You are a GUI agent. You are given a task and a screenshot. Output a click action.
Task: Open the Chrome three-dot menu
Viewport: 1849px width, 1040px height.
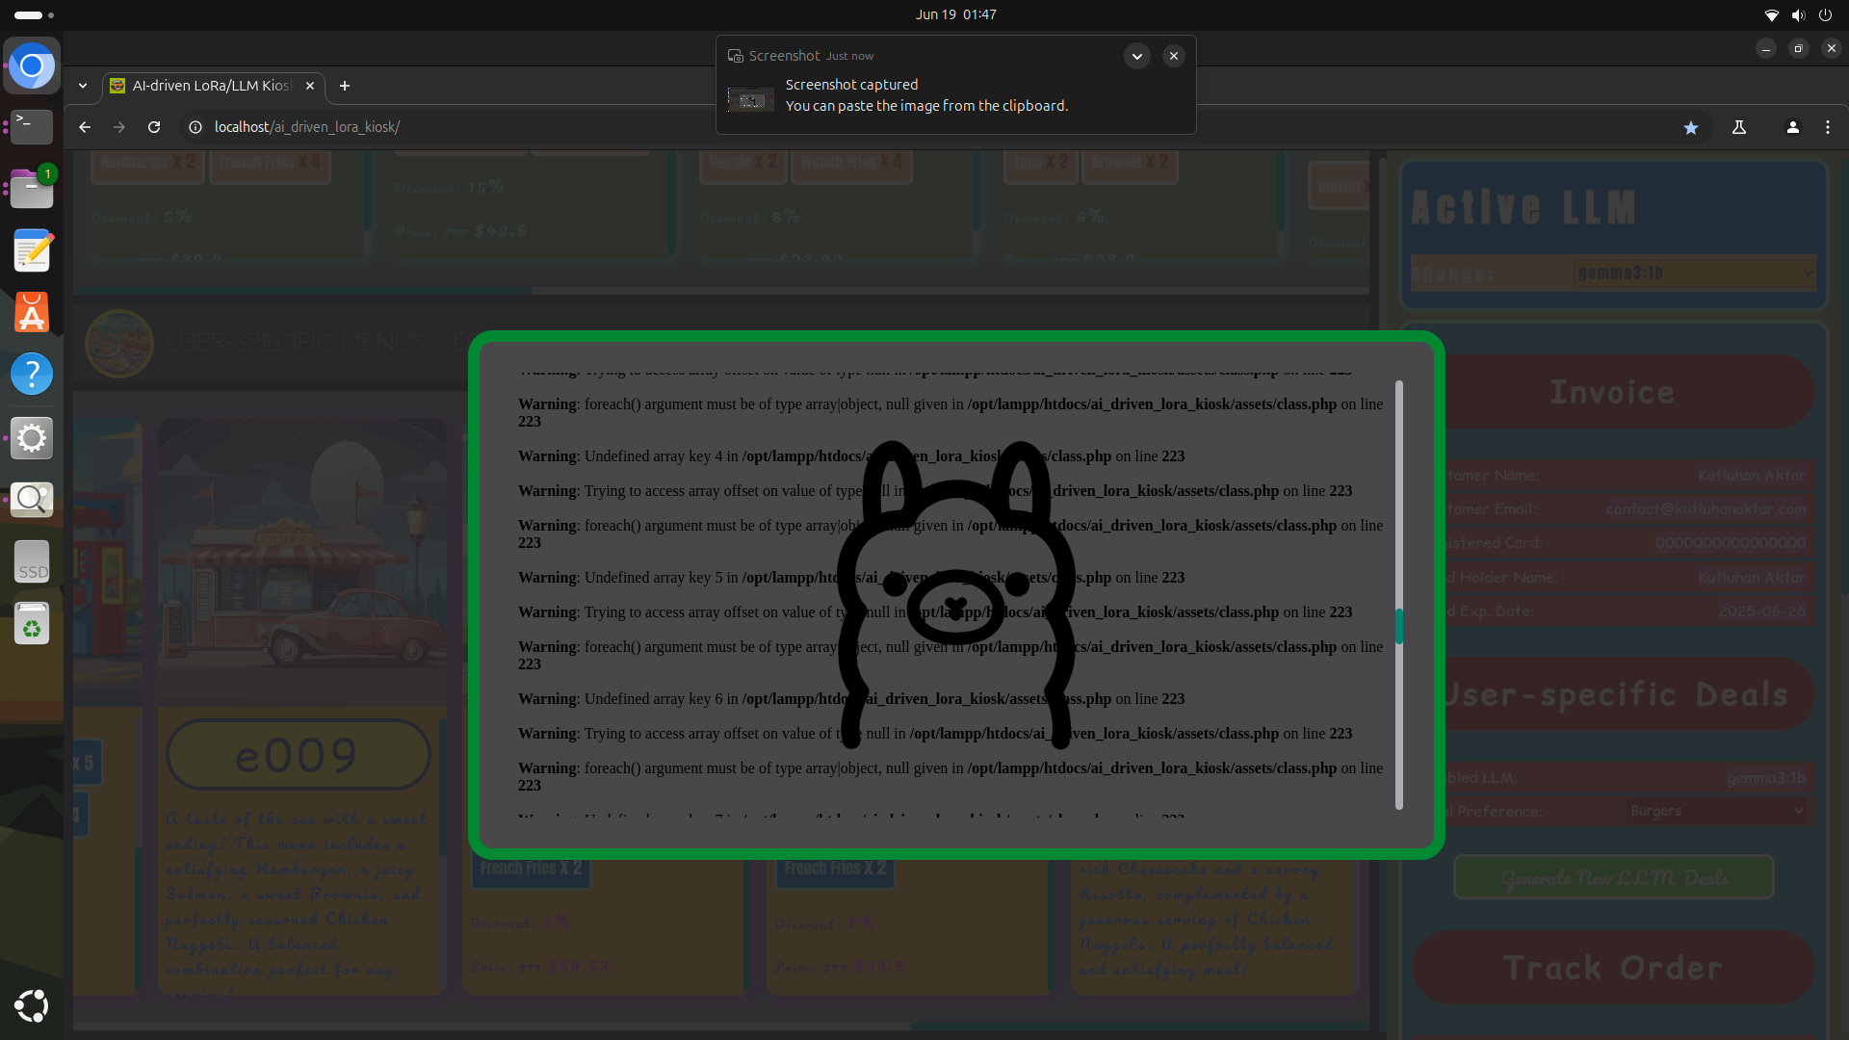[x=1828, y=127]
